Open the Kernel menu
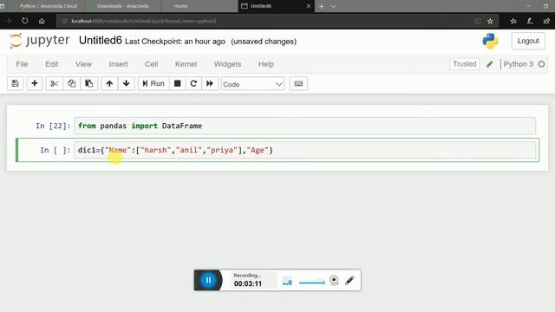 coord(186,64)
